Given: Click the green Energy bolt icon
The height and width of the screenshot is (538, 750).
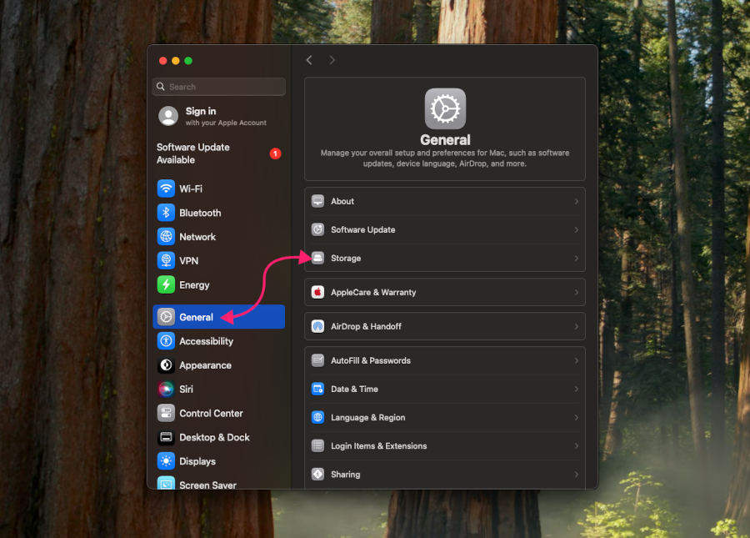Looking at the screenshot, I should coord(166,284).
